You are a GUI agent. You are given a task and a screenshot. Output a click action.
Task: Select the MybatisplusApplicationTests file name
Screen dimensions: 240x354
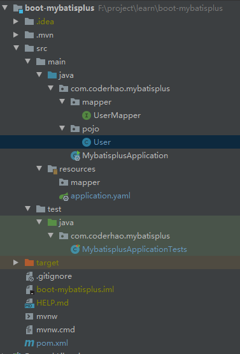point(134,249)
